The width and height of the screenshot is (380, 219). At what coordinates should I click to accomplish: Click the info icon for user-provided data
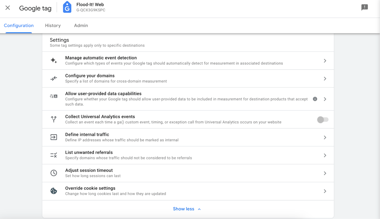click(315, 99)
